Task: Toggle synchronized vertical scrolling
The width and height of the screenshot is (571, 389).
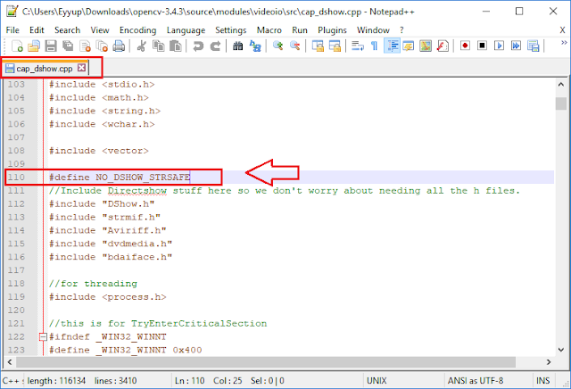Action: (x=318, y=46)
